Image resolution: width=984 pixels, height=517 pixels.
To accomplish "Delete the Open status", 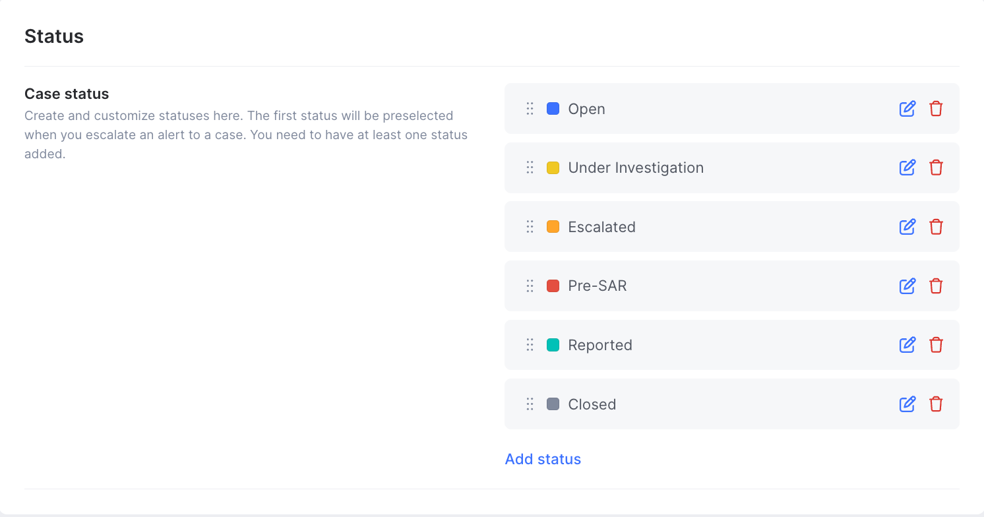I will (x=936, y=109).
